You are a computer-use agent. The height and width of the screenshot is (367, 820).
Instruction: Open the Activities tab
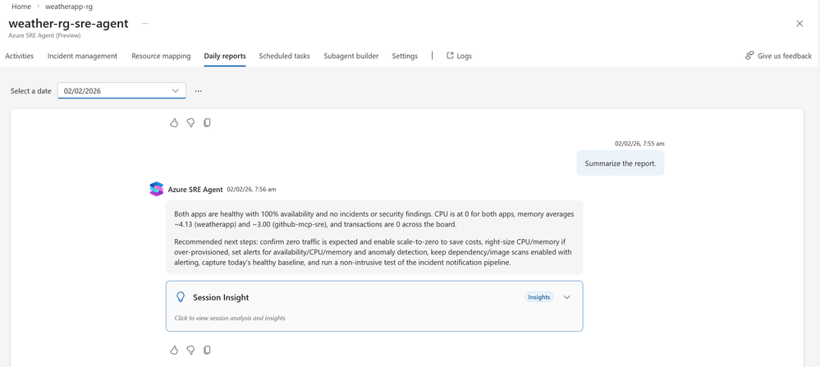(20, 56)
